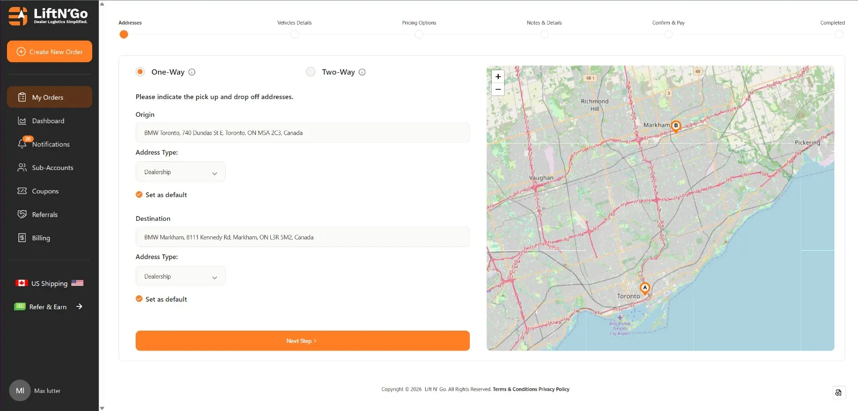858x411 pixels.
Task: Click the Confirm & Pay step dot
Action: coord(668,34)
